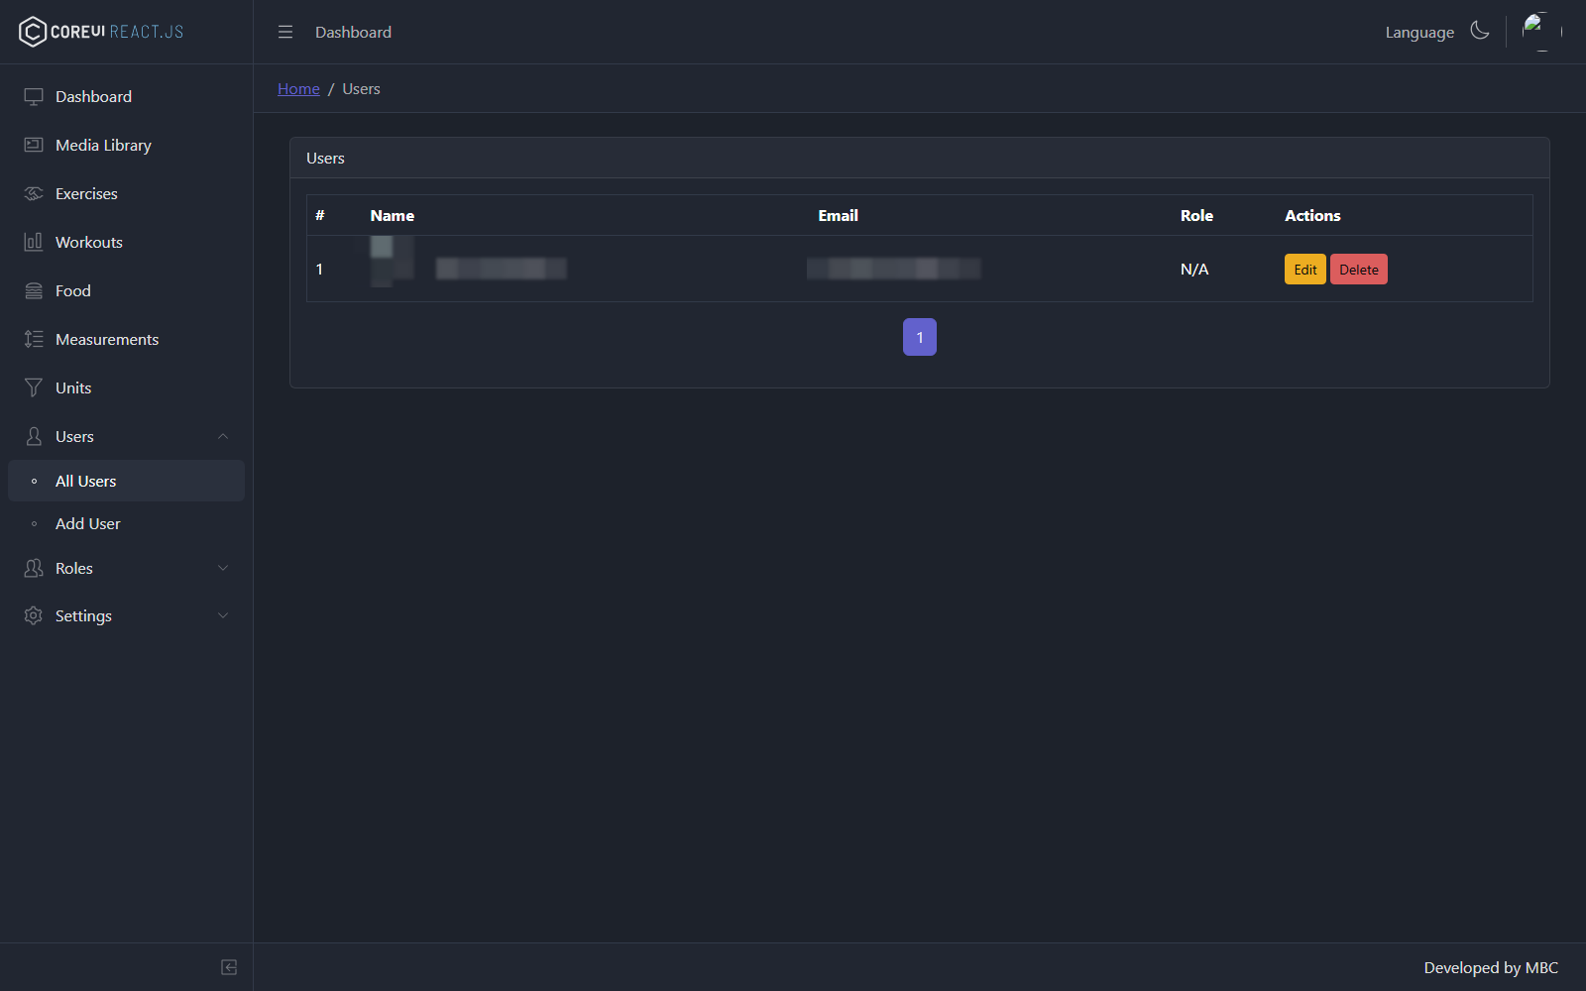
Task: Click the Roles people icon
Action: click(34, 568)
